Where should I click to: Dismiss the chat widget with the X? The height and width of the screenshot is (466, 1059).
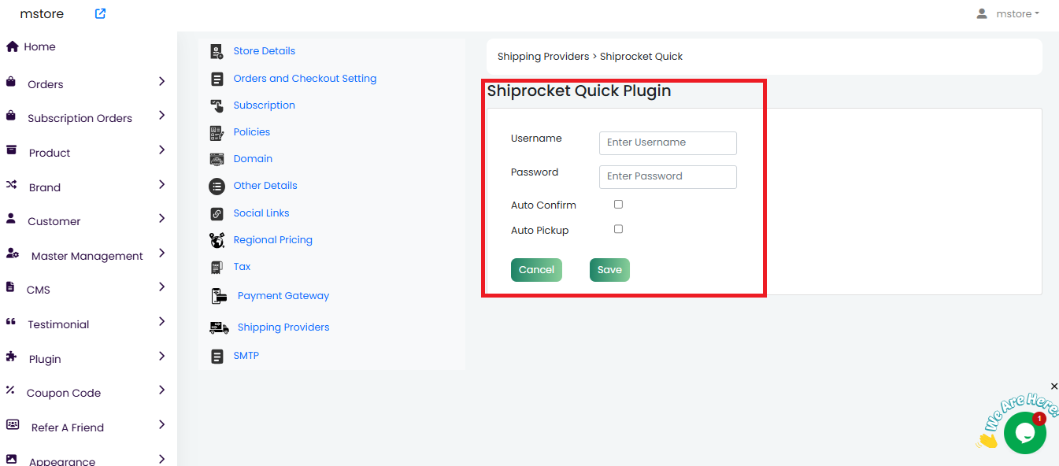(1054, 386)
